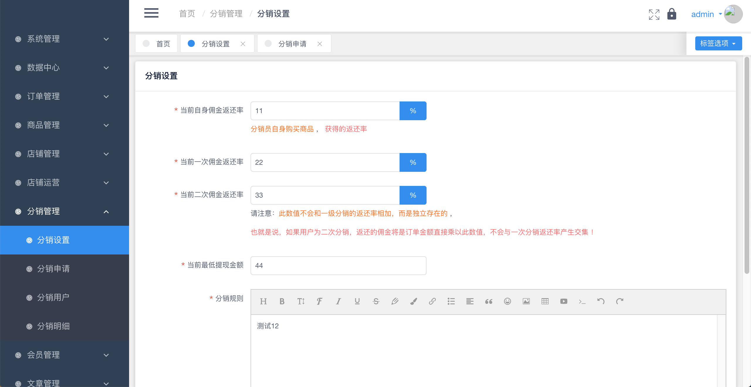The height and width of the screenshot is (387, 751).
Task: Open 分销用户 in the sidebar
Action: point(53,298)
